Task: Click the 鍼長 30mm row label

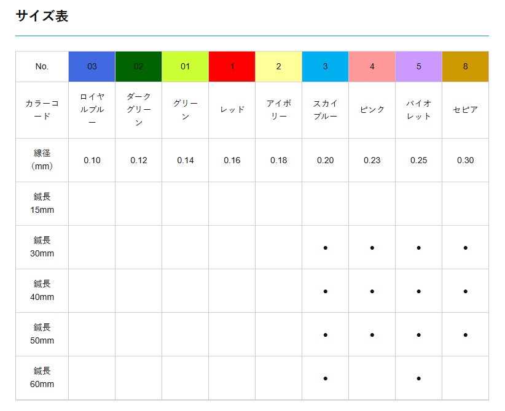Action: [42, 247]
